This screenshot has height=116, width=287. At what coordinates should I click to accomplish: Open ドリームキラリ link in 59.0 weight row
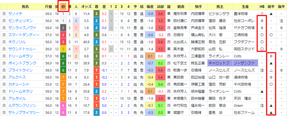tap(20, 91)
